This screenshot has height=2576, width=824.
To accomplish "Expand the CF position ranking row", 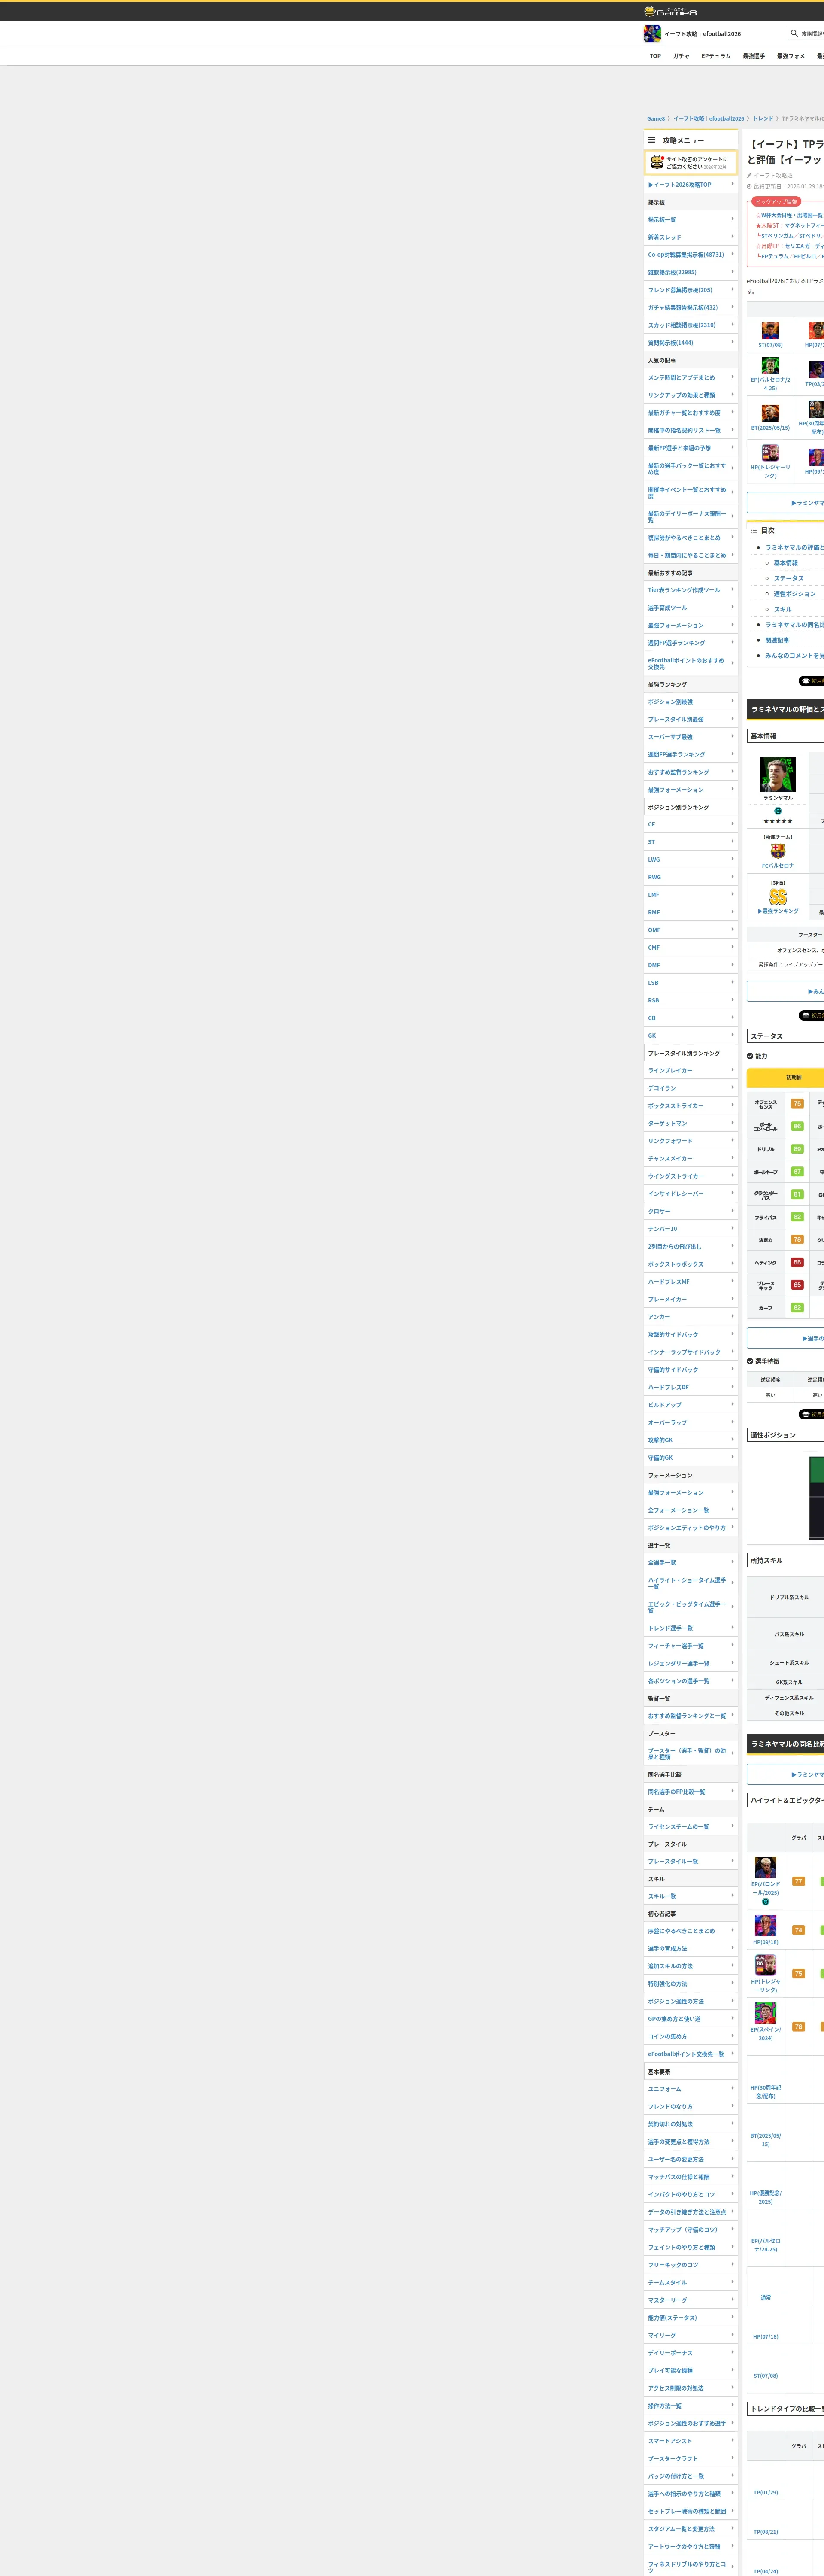I will [x=690, y=824].
